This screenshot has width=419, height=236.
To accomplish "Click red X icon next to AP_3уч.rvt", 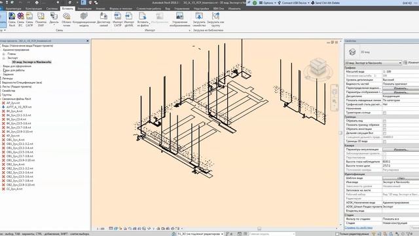I will 3,103.
